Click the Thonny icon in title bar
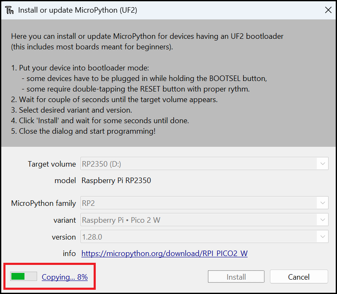Image resolution: width=337 pixels, height=294 pixels. [x=9, y=10]
